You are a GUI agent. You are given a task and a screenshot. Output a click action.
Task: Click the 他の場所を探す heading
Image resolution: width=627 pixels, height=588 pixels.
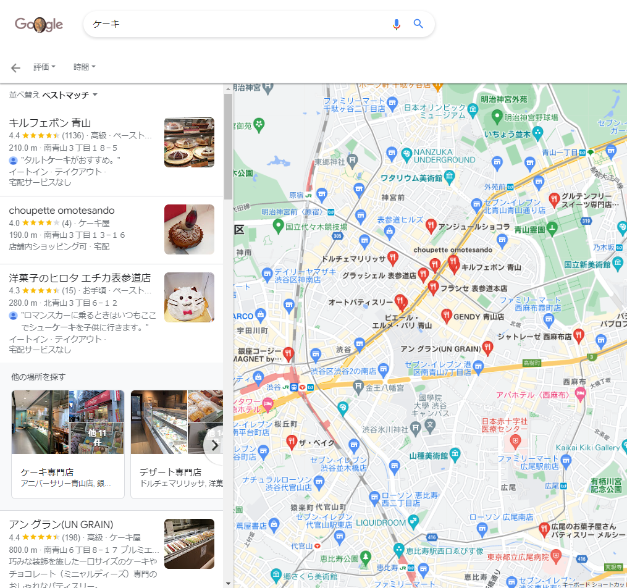tap(38, 377)
